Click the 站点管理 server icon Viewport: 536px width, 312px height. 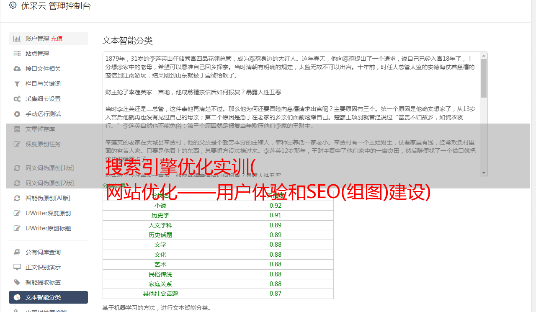tap(17, 54)
